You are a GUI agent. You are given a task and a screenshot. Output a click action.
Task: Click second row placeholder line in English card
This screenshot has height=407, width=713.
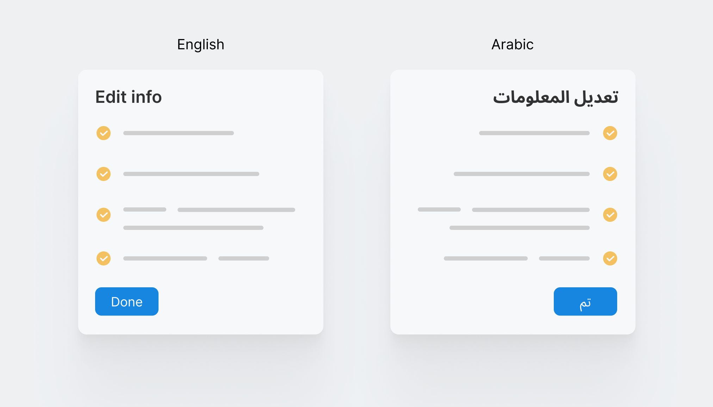pos(191,174)
